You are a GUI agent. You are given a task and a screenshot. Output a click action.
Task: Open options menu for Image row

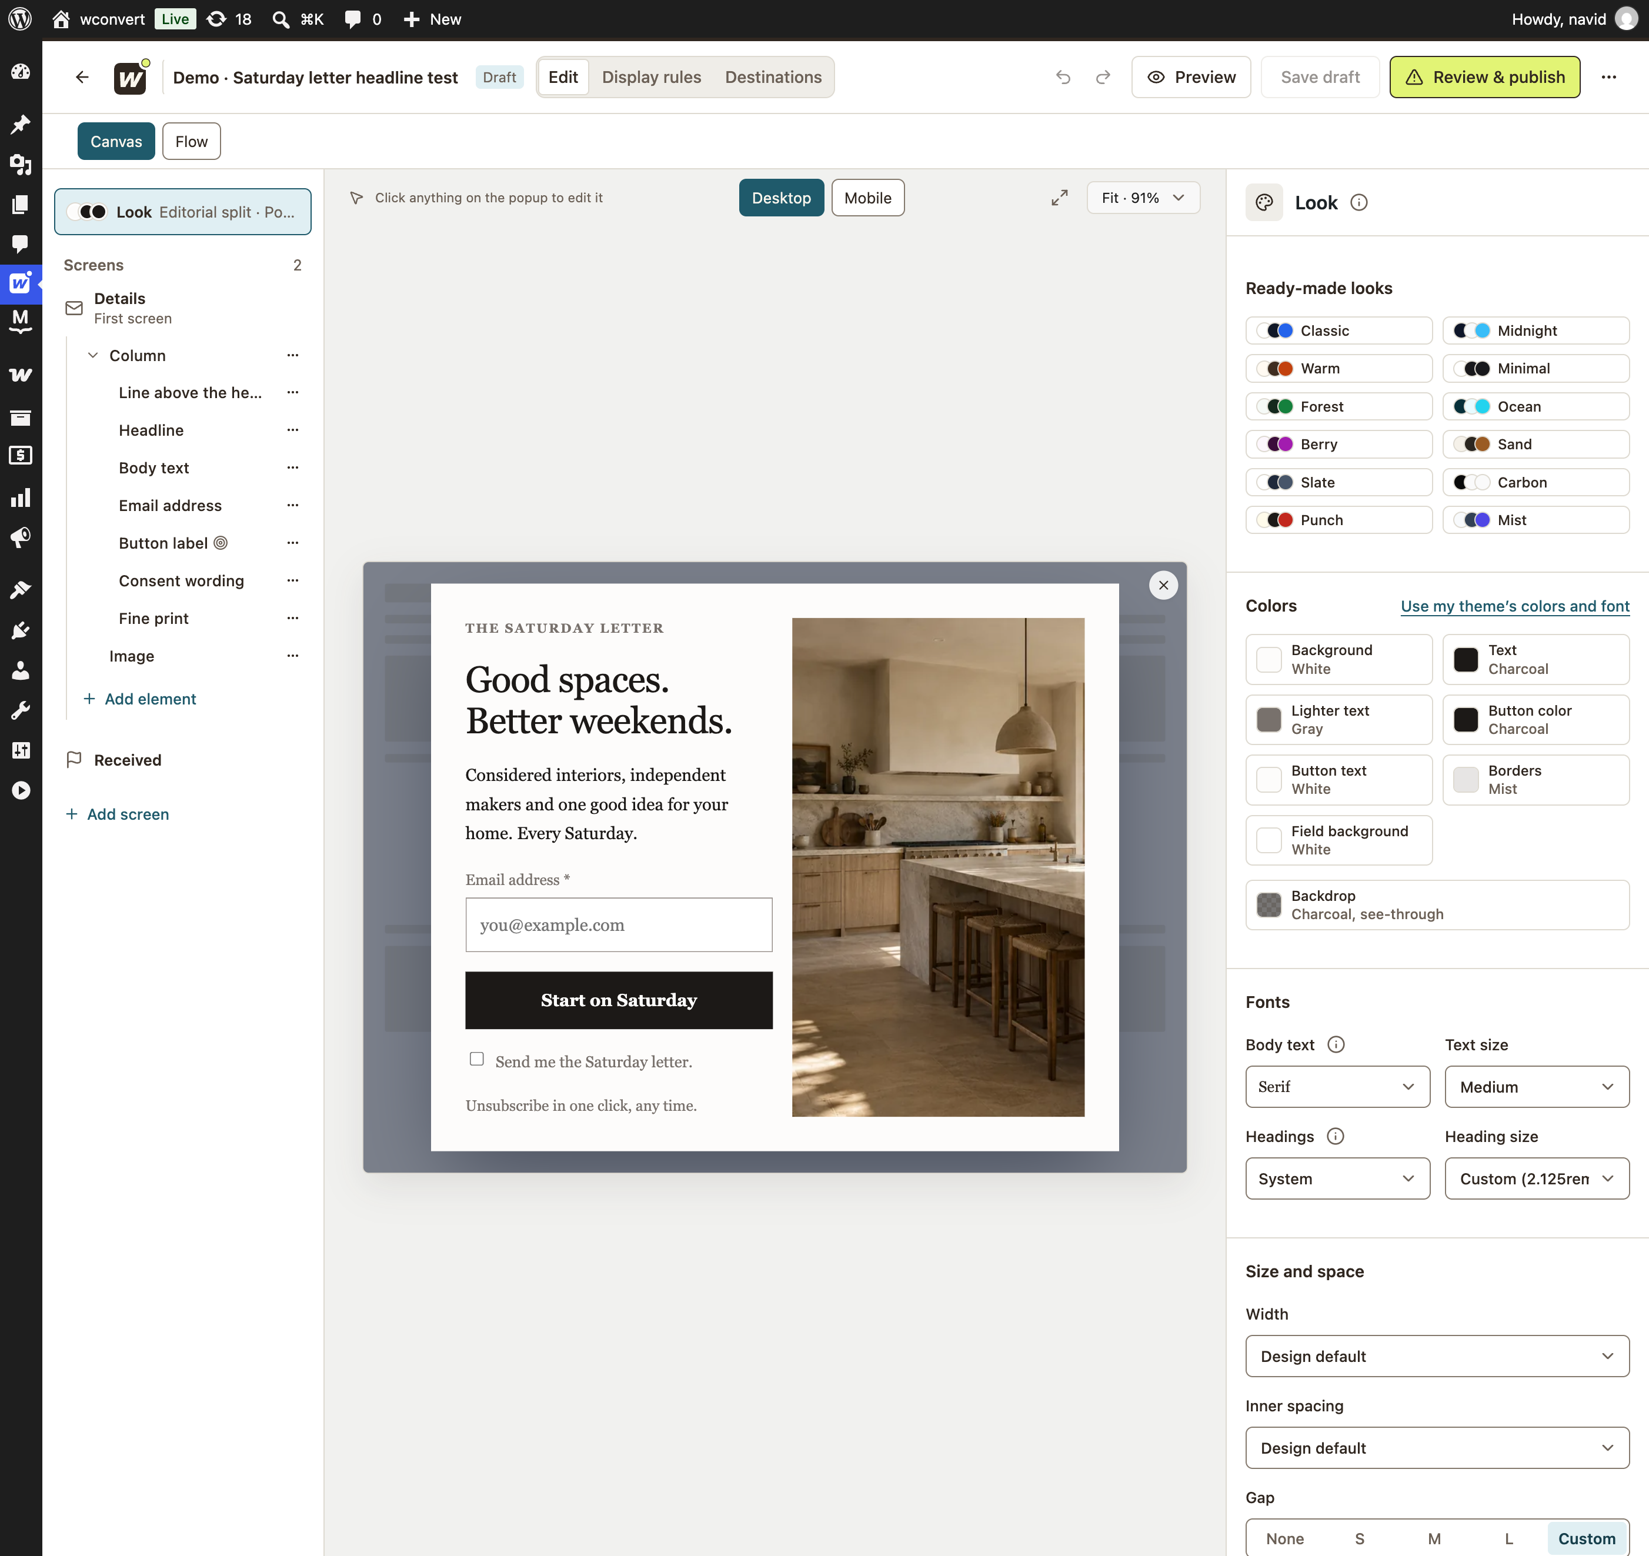coord(292,655)
